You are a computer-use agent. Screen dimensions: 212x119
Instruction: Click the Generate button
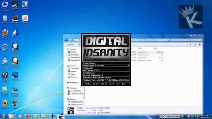coord(100,84)
